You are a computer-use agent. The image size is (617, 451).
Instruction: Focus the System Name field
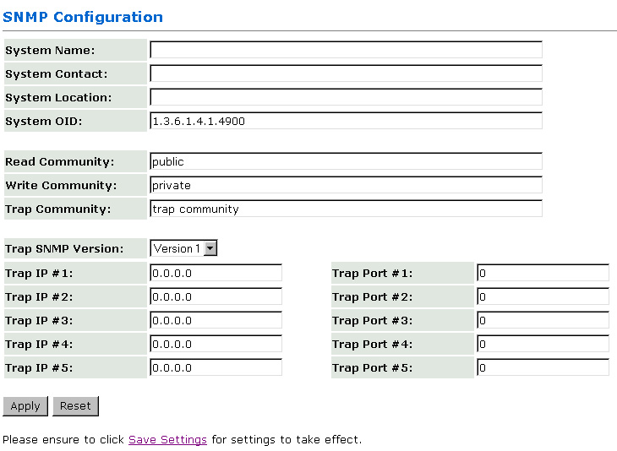click(346, 50)
